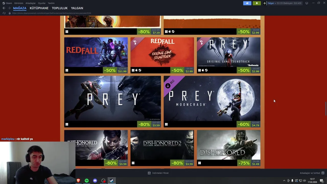
Task: Open the Oyunlar menu
Action: [42, 3]
